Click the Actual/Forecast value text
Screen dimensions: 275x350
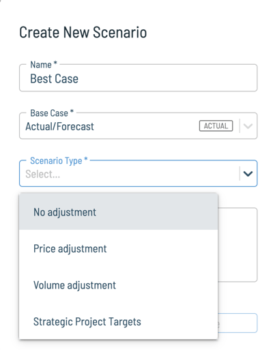pos(59,126)
